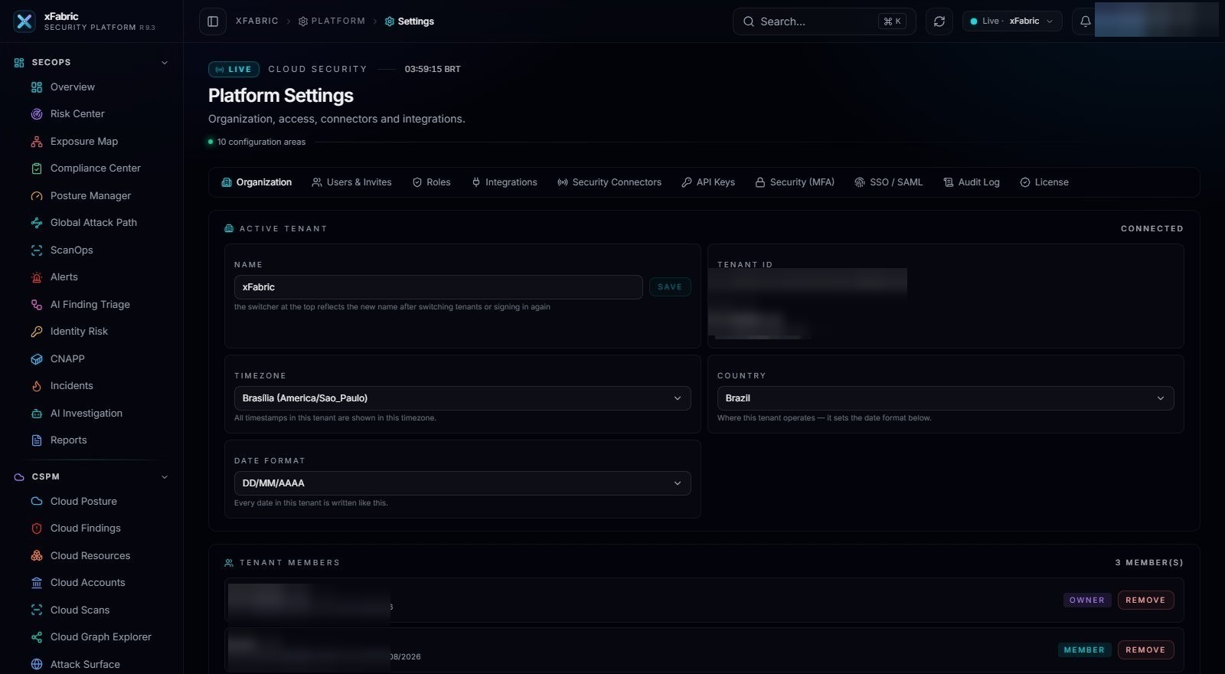
Task: Click the xFabric logo icon
Action: coord(24,21)
